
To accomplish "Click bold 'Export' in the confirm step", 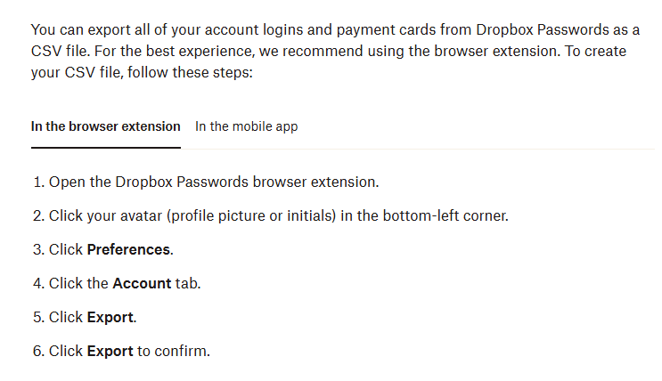I will click(x=110, y=352).
